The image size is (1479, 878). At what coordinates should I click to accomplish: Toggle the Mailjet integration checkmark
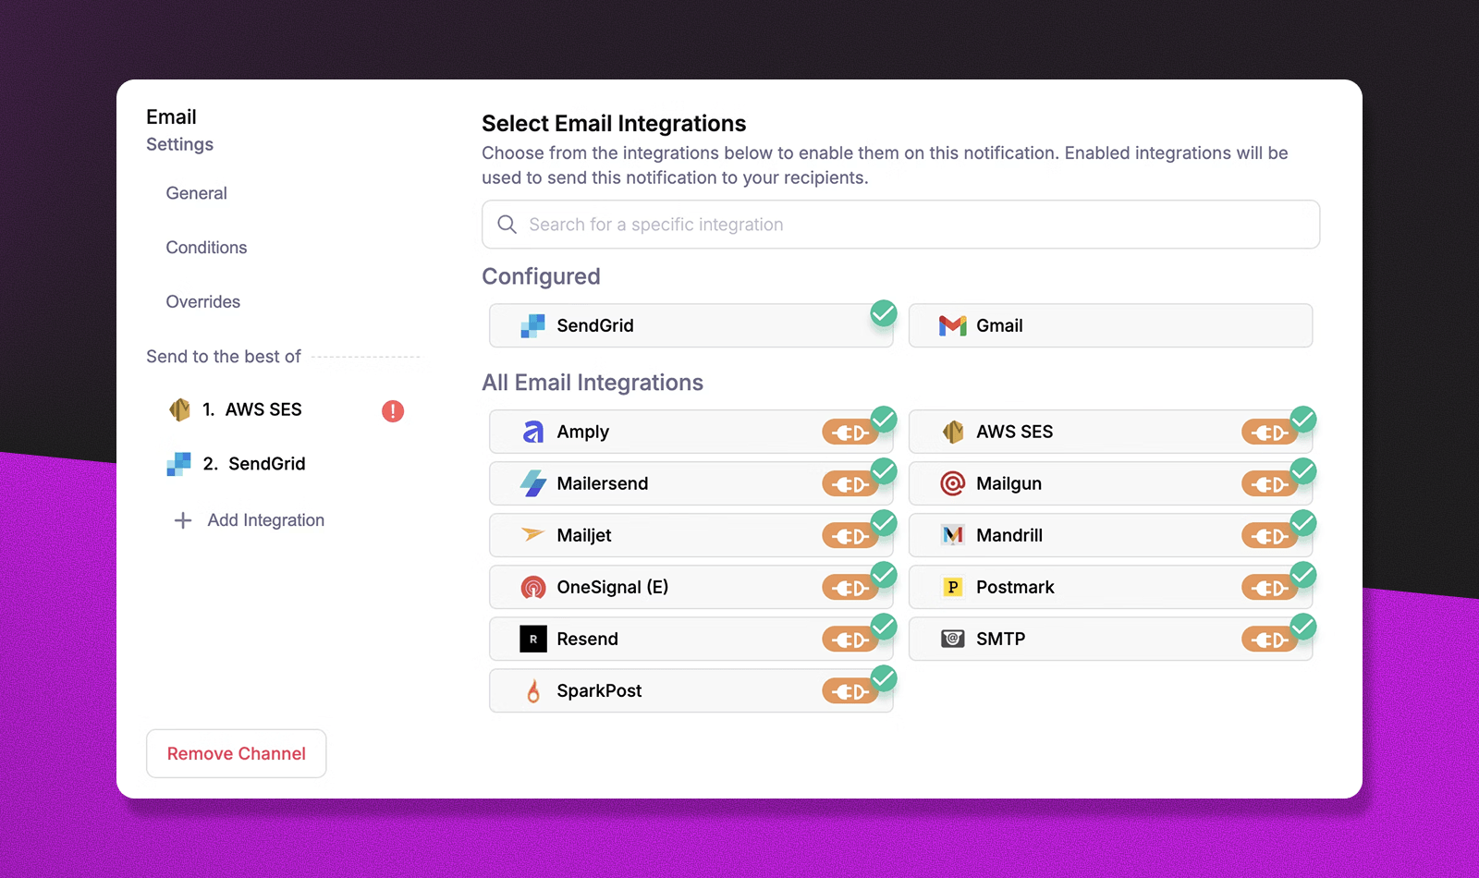tap(884, 523)
